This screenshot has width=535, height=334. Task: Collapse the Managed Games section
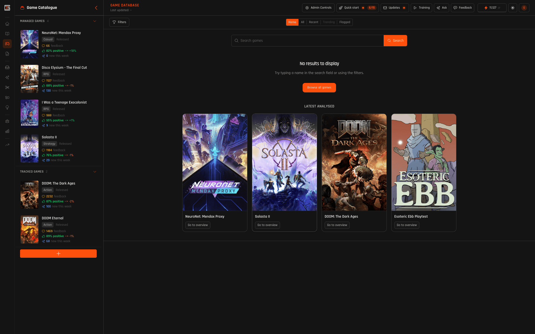(94, 21)
